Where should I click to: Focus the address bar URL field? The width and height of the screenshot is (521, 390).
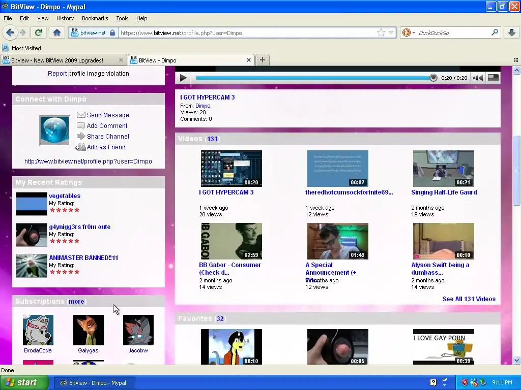coord(248,33)
